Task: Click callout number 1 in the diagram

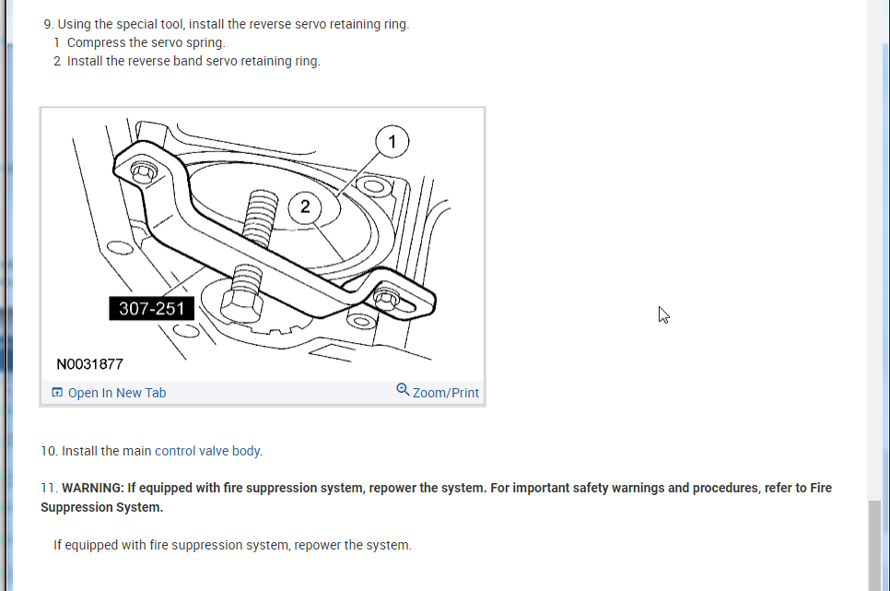Action: 392,141
